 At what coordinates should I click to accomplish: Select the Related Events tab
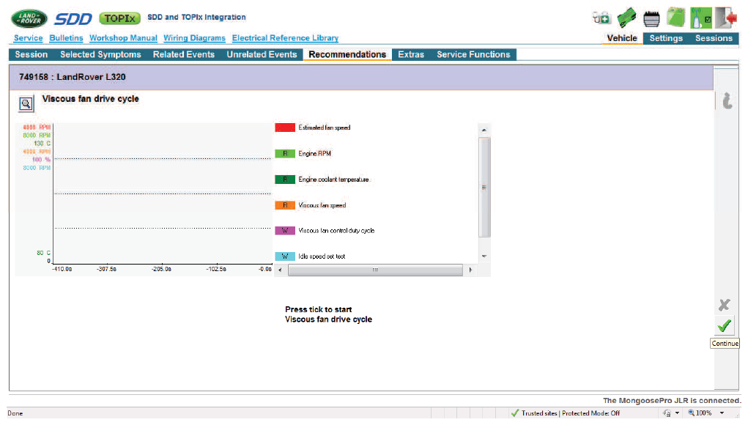click(x=184, y=54)
